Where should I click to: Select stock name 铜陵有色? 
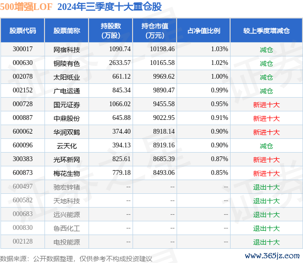[67, 63]
